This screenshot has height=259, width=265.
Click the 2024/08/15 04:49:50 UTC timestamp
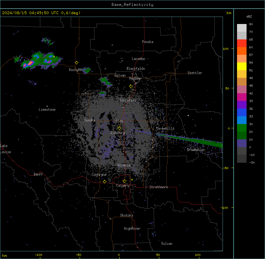(30, 13)
